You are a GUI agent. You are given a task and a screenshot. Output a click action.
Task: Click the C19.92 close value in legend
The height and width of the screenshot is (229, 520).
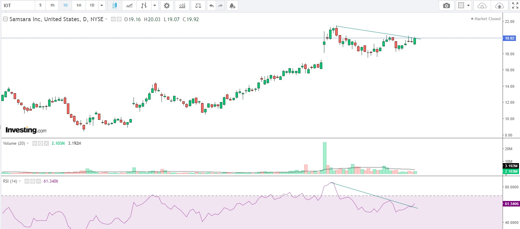pos(191,19)
